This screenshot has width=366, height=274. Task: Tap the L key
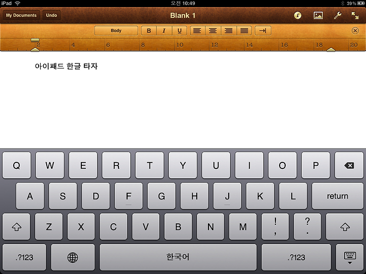[x=293, y=196]
